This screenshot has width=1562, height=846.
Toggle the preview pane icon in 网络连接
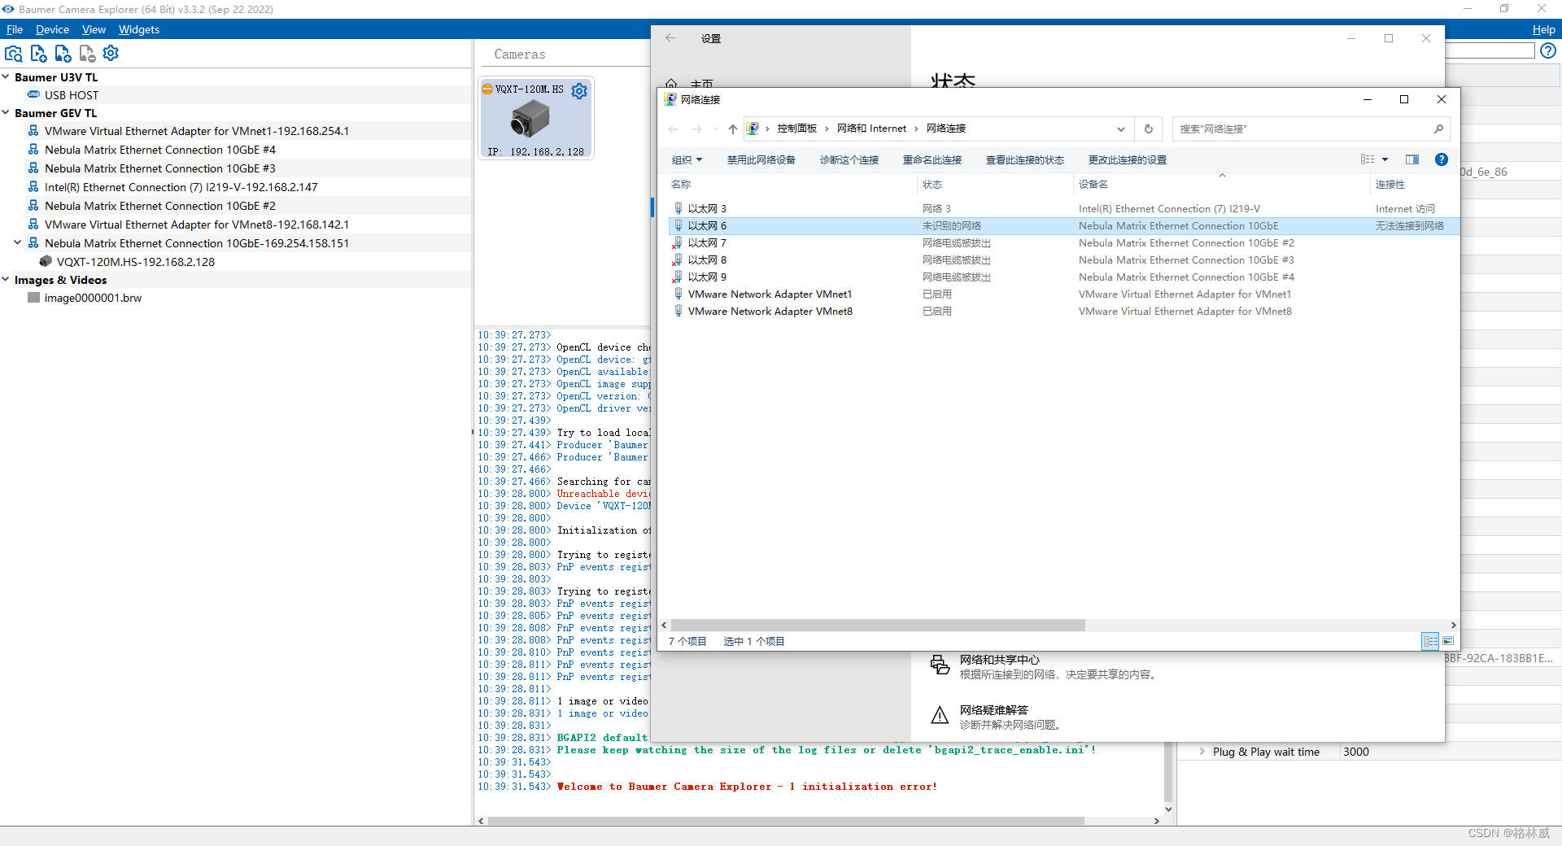[x=1412, y=159]
